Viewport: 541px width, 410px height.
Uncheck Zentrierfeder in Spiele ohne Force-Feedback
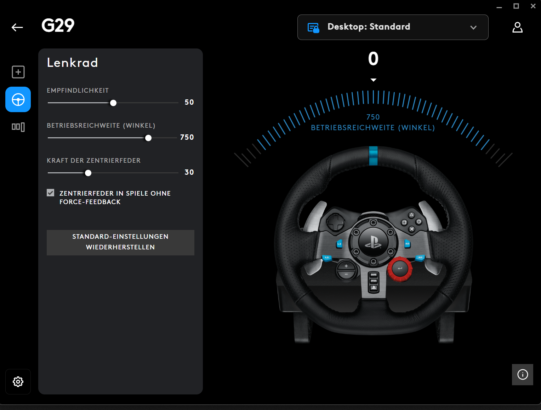point(51,193)
